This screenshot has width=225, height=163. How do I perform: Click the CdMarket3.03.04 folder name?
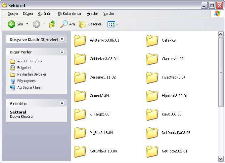click(104, 59)
